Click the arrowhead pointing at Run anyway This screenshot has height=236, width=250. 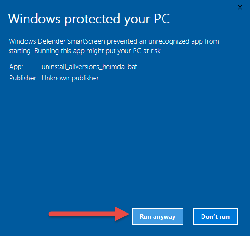122,214
